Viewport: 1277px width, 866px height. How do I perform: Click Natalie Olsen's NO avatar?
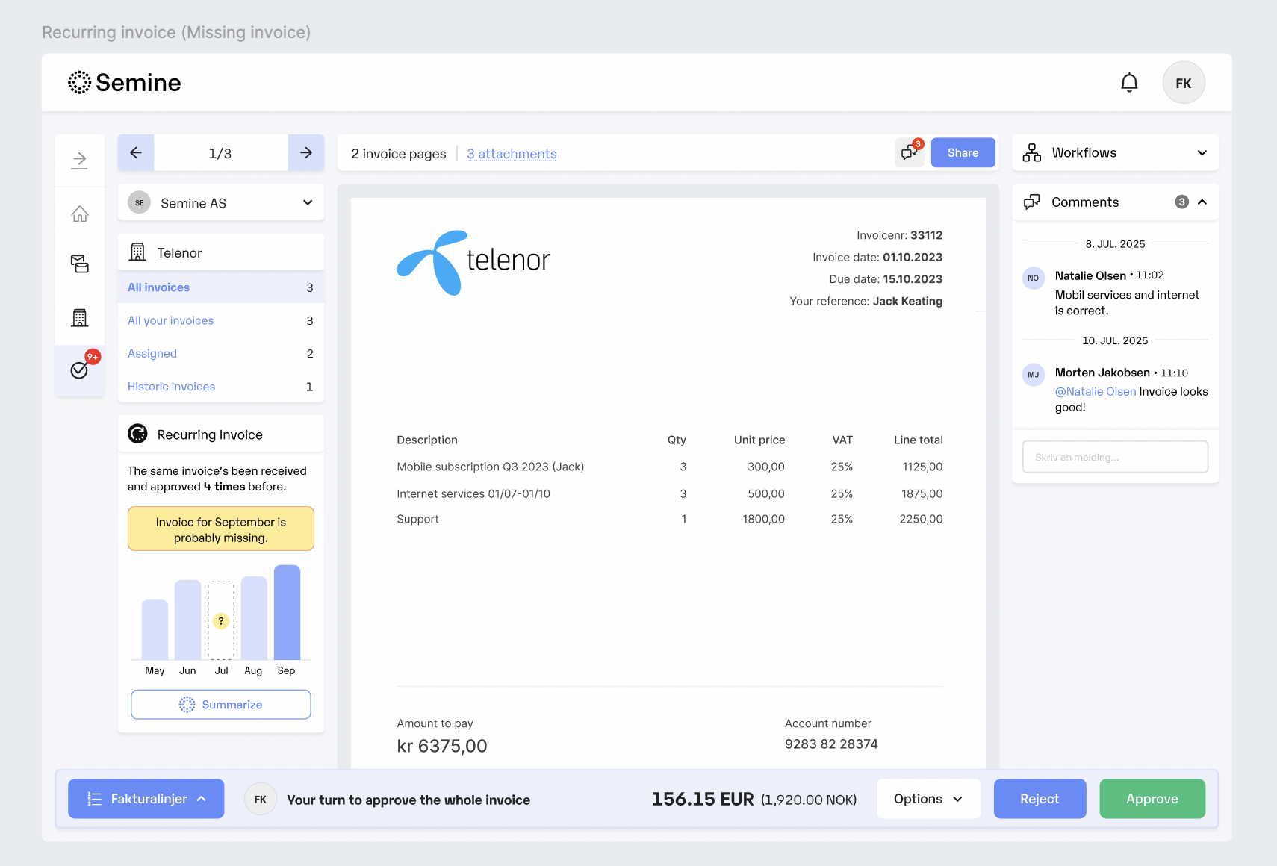tap(1034, 278)
